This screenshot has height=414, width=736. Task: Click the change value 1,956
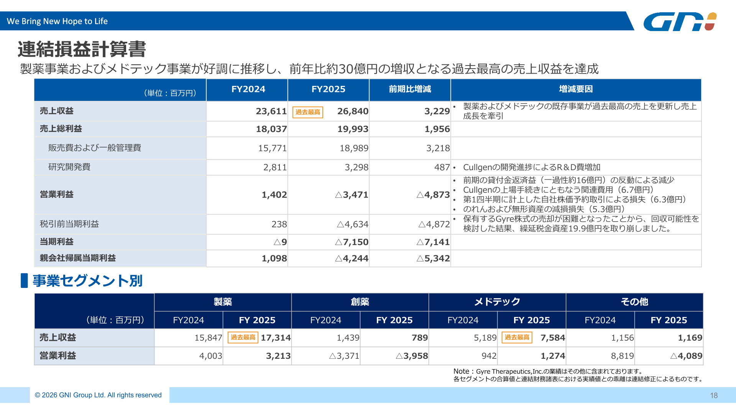coord(437,129)
